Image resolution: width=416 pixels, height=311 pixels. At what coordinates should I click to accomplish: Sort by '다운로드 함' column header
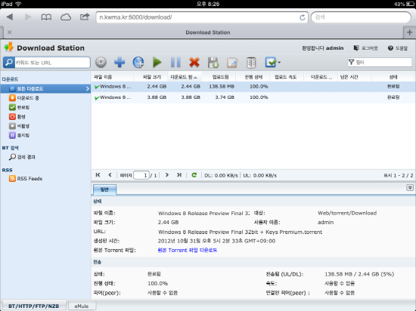click(185, 77)
